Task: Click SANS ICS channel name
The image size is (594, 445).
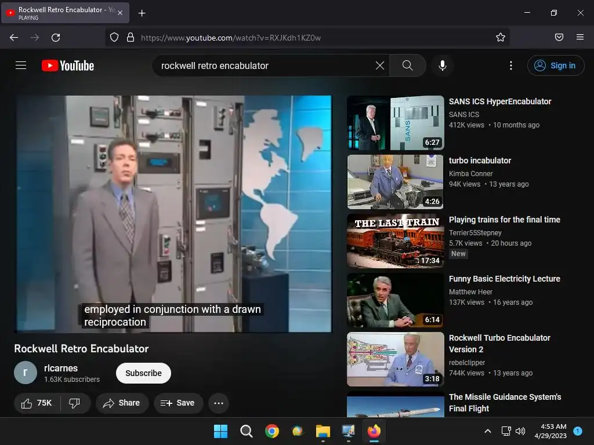Action: tap(464, 114)
